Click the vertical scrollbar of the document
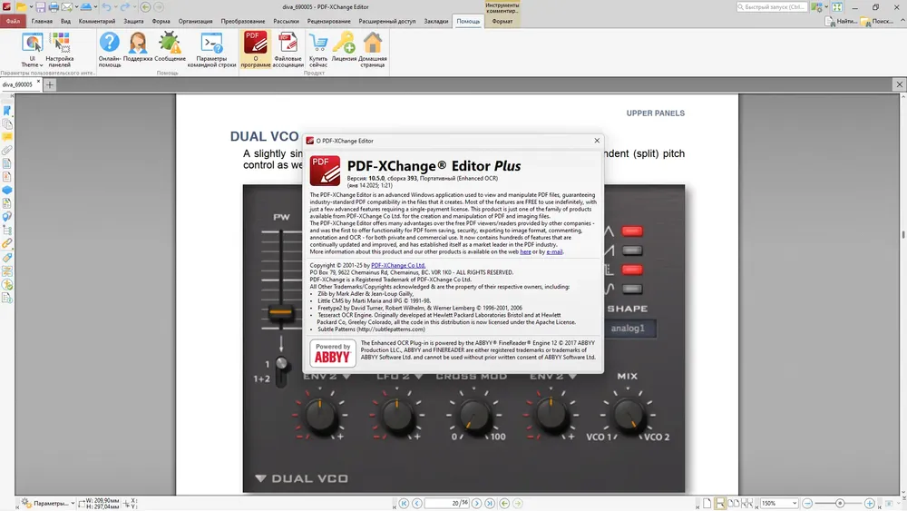Screen dimensions: 907x511 pyautogui.click(x=902, y=295)
